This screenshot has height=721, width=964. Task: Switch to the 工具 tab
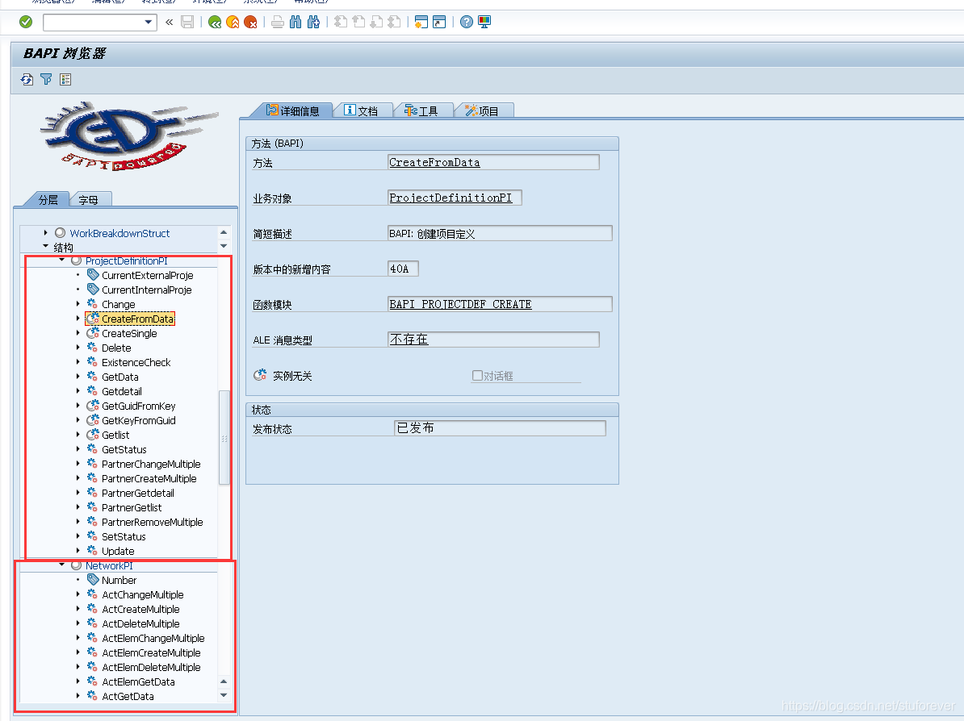point(421,110)
